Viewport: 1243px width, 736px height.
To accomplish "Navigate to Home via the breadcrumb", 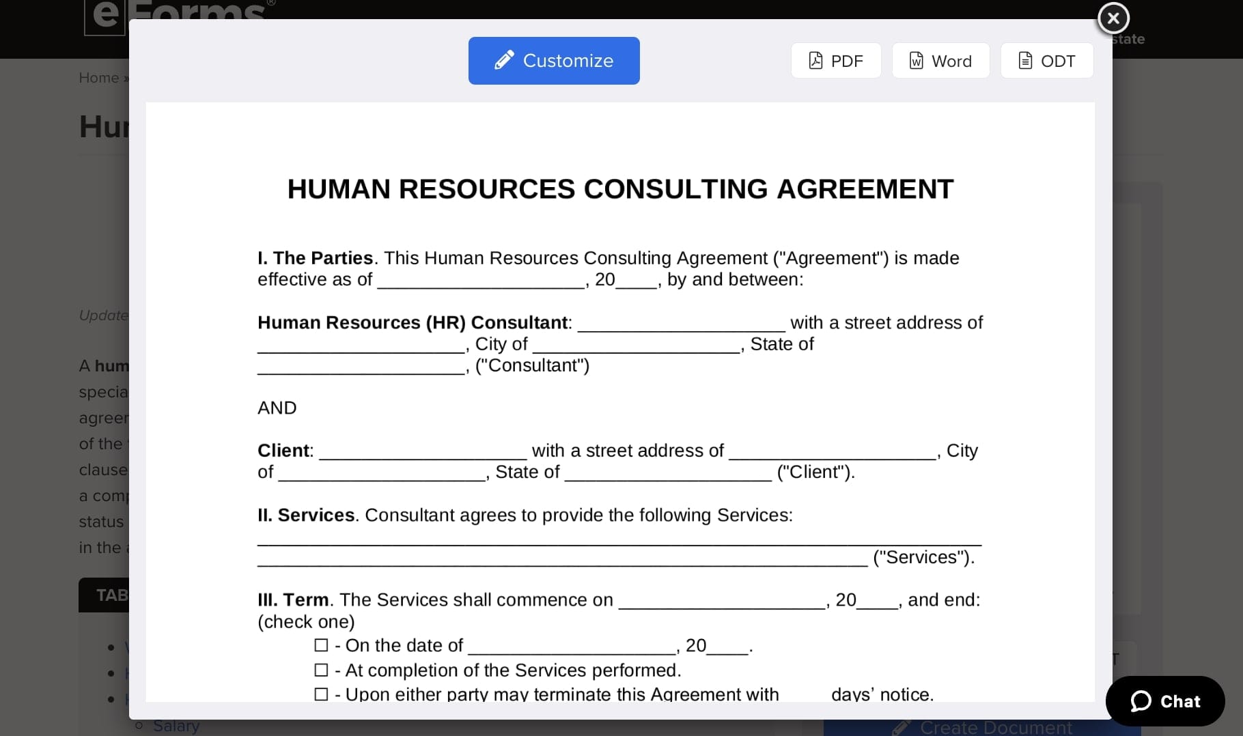I will click(96, 78).
